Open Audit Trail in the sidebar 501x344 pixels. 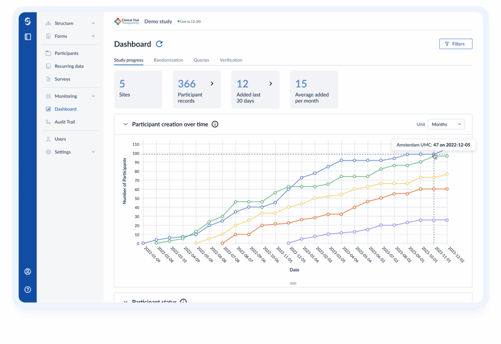65,122
